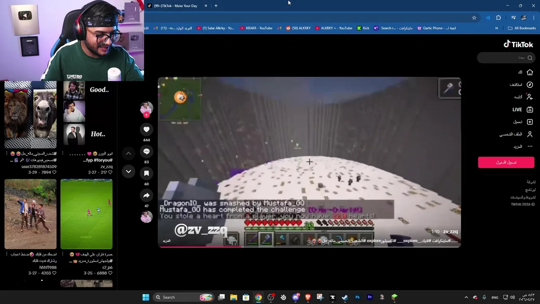The width and height of the screenshot is (540, 304).
Task: Open the Good.. Hot.. video thumbnail
Action: coord(86,115)
